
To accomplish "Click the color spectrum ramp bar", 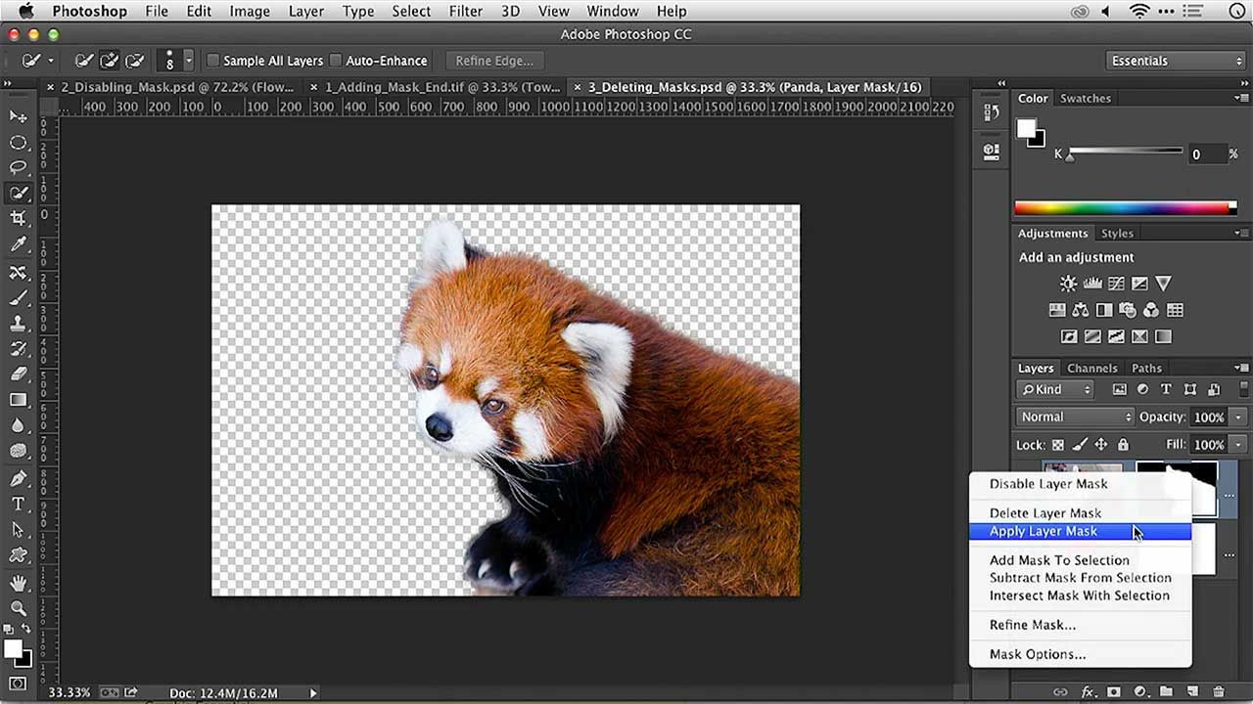I will click(1124, 207).
